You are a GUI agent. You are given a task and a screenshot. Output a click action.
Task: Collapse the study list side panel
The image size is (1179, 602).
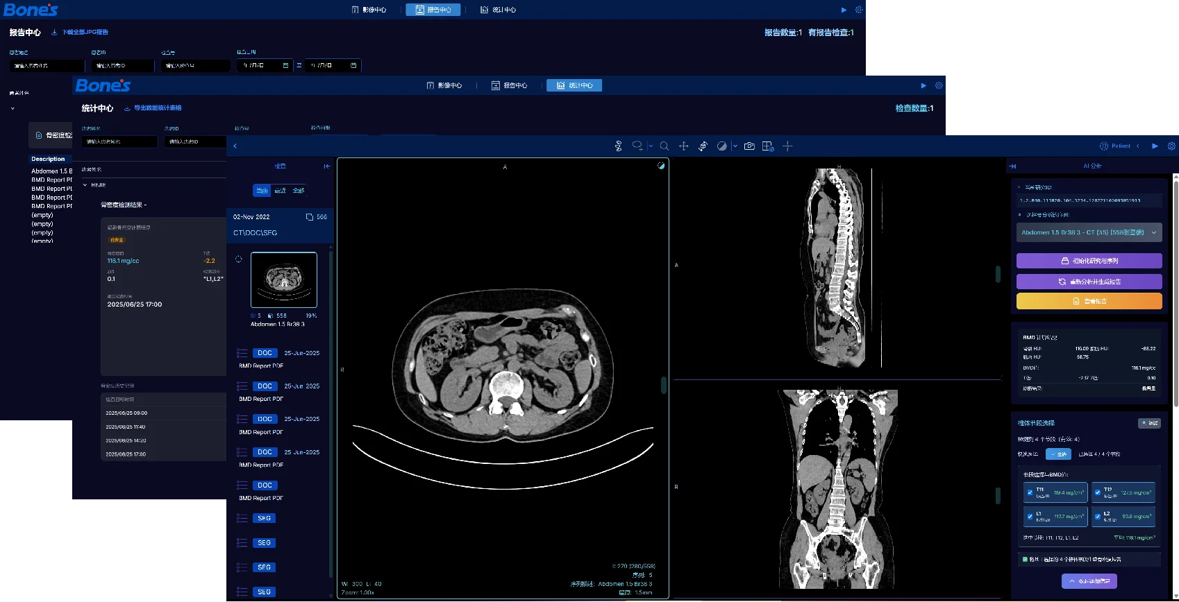coord(327,166)
